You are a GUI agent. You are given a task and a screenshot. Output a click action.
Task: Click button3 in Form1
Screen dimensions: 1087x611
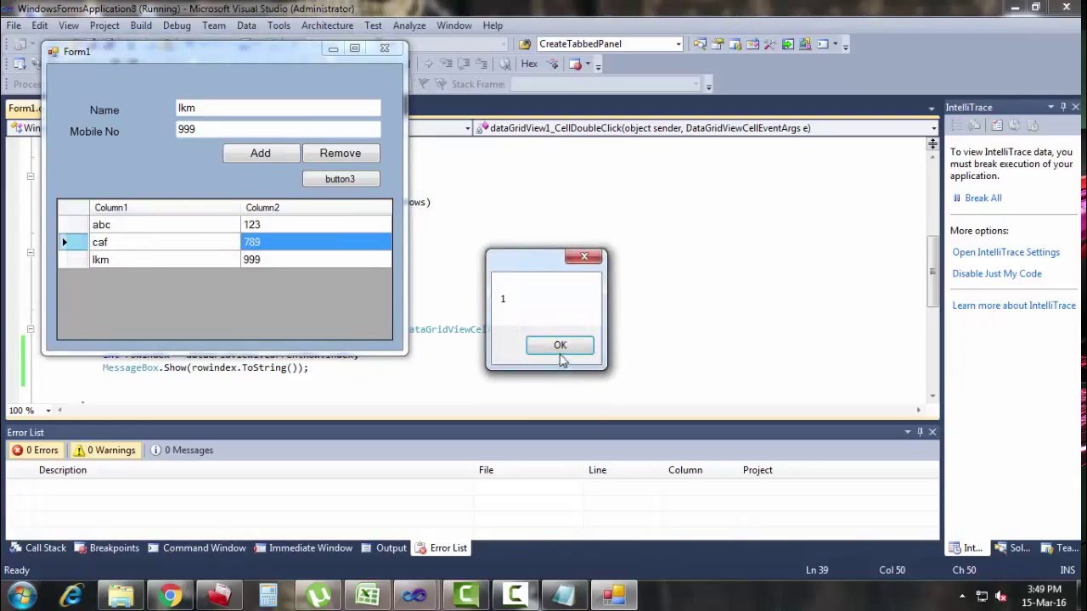pyautogui.click(x=341, y=179)
